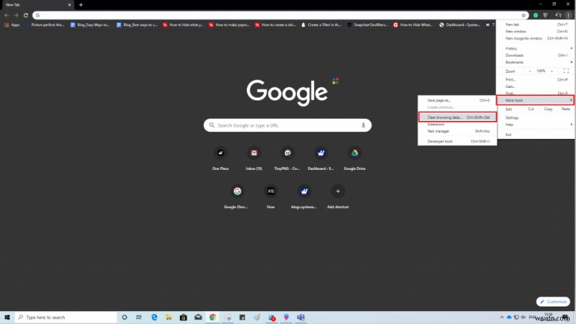Click the Search Google or type a URL box
Screen dimensions: 576x324
point(287,125)
